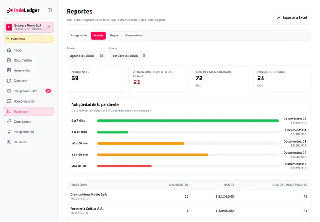This screenshot has height=222, width=320.
Task: Switch to the Pagos tab
Action: (x=114, y=36)
